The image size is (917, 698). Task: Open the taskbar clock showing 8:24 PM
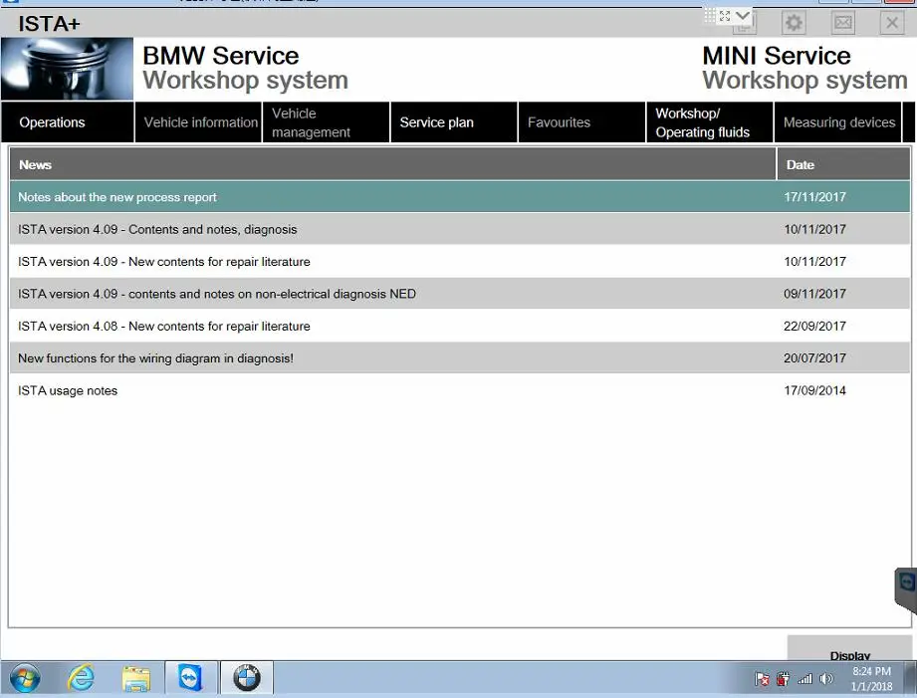[871, 679]
